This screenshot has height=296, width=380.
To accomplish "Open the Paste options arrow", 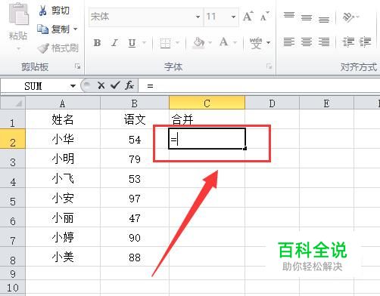I will click(18, 48).
